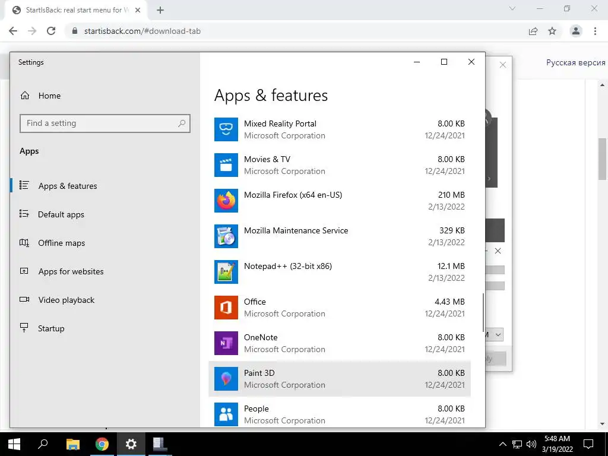Screen dimensions: 608x456
Task: Click the Office size 4.43 MB
Action: coord(449,302)
